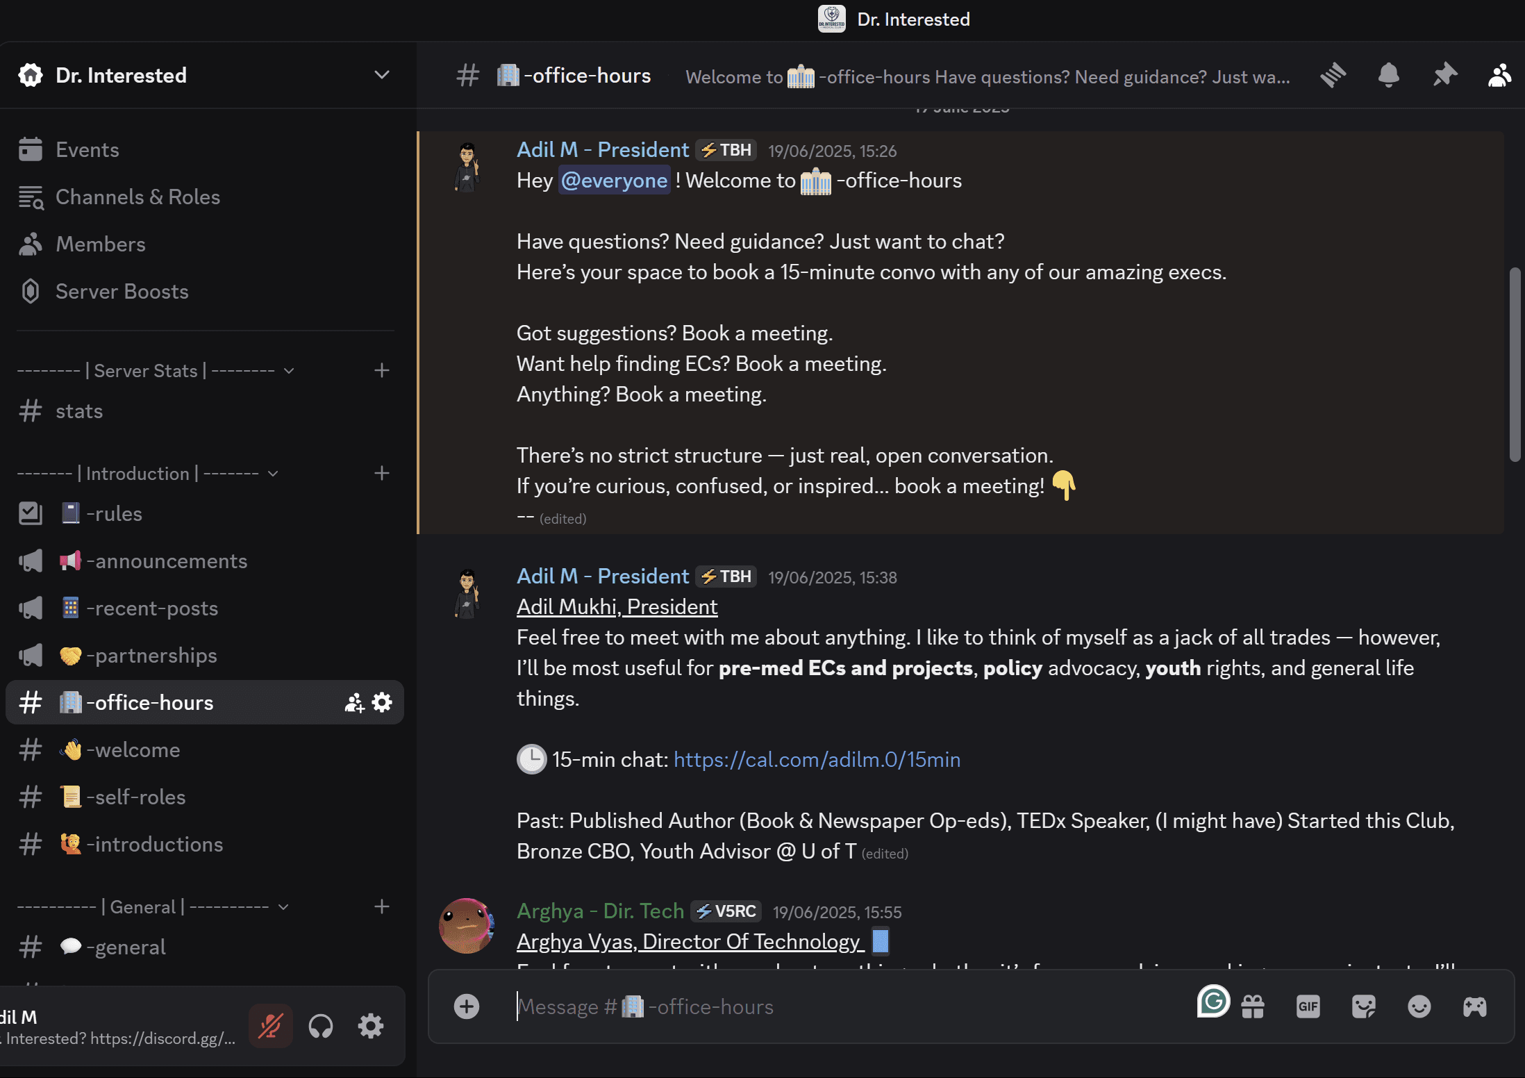Deafen audio with the headphones icon
1525x1078 pixels.
pos(321,1026)
